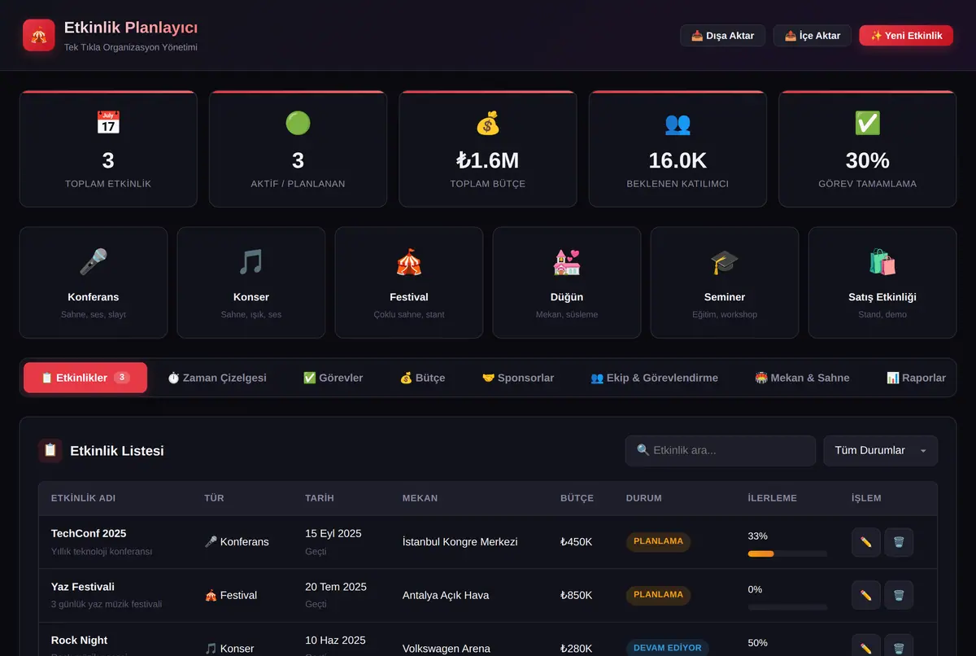This screenshot has height=656, width=976.
Task: Click the clipboard icon beside Etkinlik Listesi
Action: click(50, 450)
